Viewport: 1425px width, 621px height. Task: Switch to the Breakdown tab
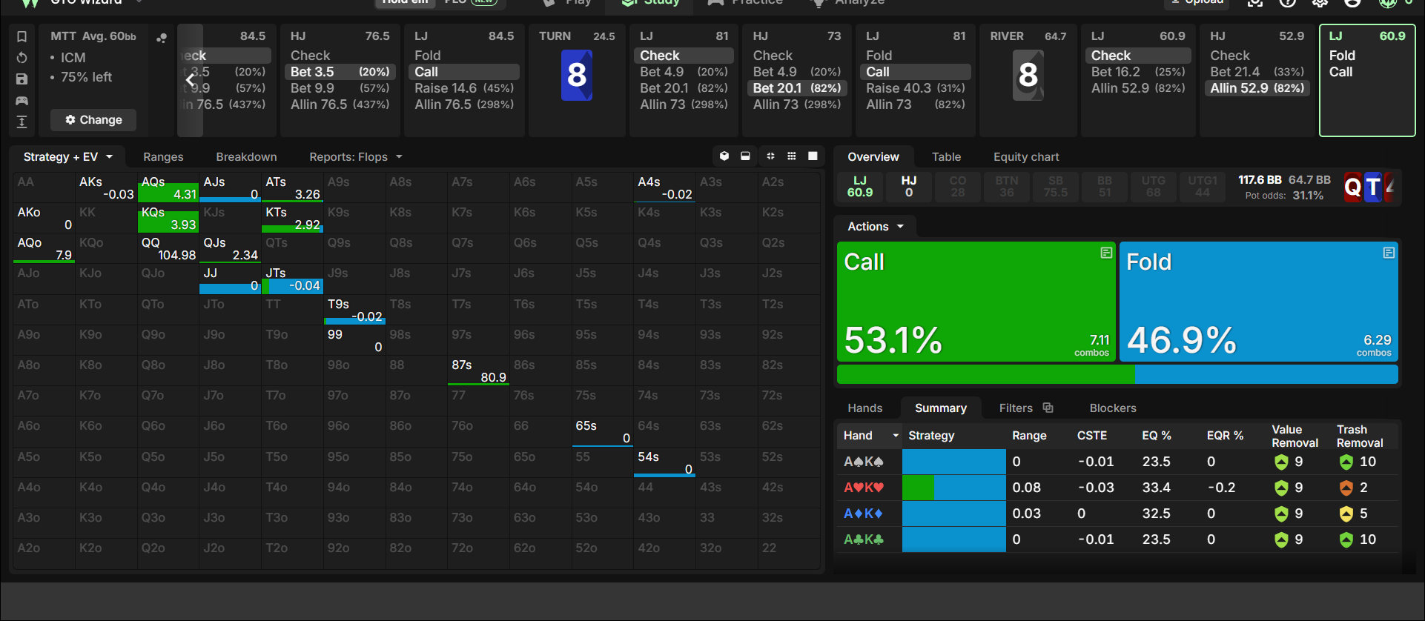click(246, 157)
